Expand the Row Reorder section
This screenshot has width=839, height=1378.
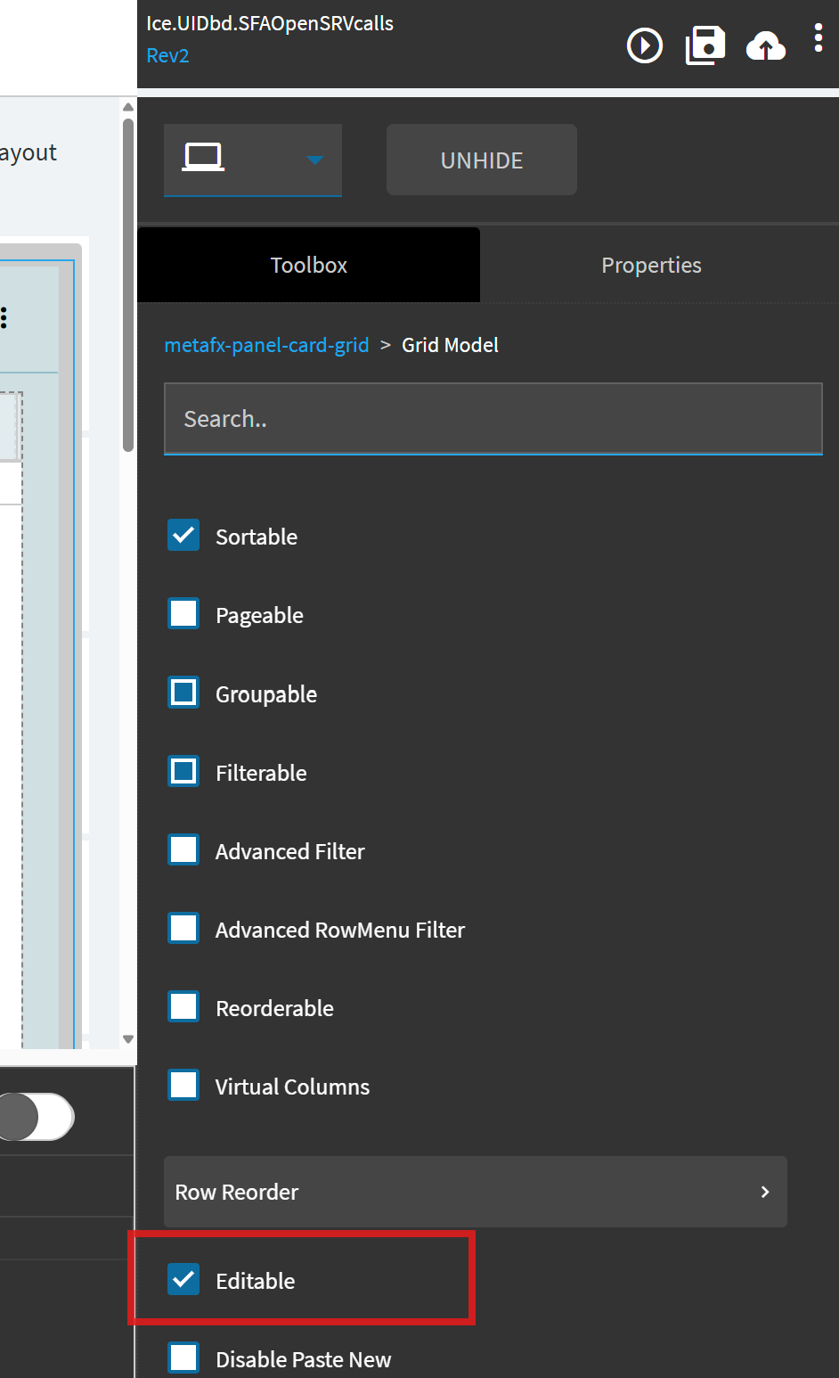[475, 1192]
